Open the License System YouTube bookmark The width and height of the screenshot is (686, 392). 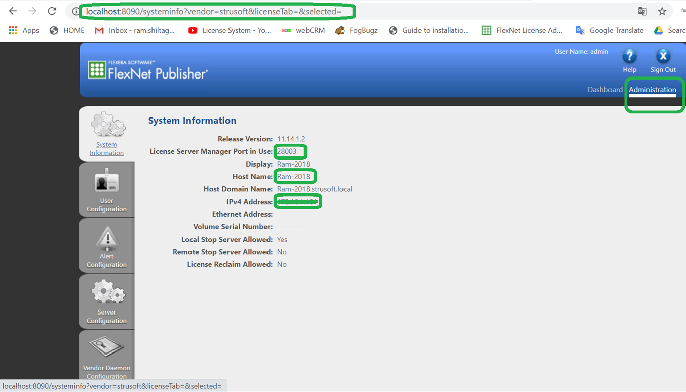point(230,30)
